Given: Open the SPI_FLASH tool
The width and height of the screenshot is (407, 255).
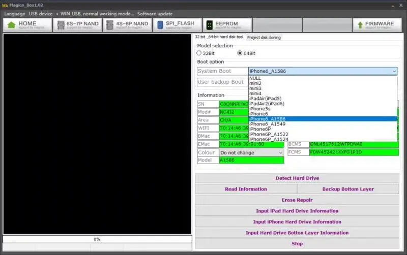Looking at the screenshot, I should (x=177, y=25).
